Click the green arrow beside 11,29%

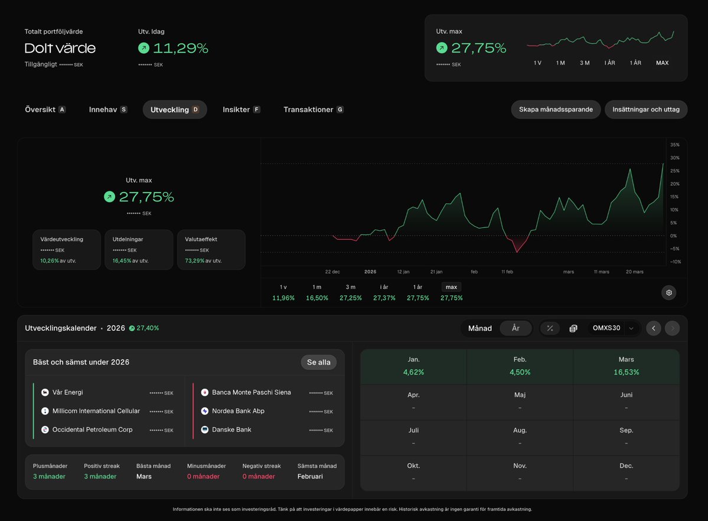click(x=143, y=48)
